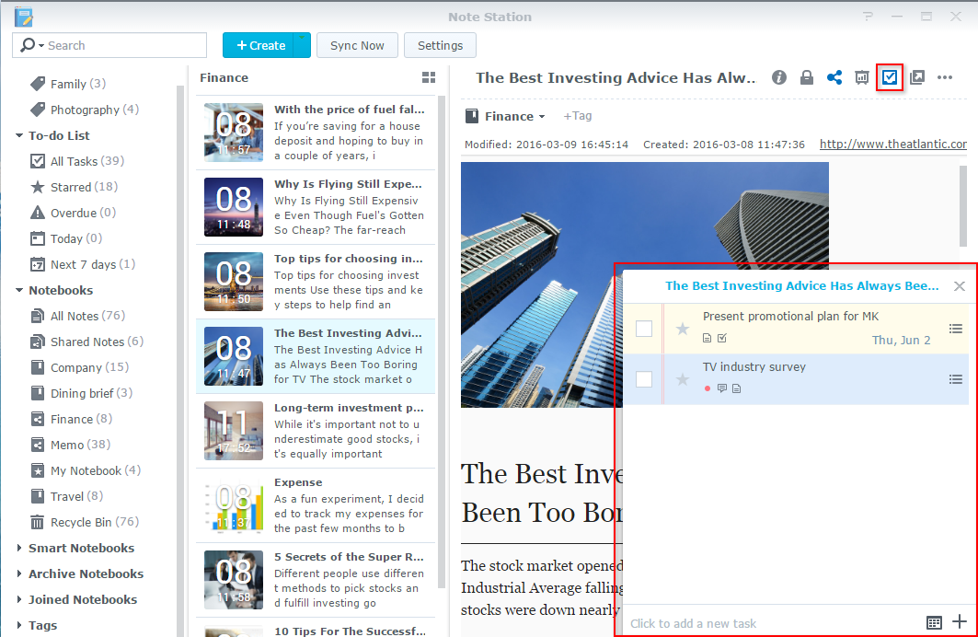Click the calendar icon beside new task field
This screenshot has height=637, width=978.
pos(934,622)
